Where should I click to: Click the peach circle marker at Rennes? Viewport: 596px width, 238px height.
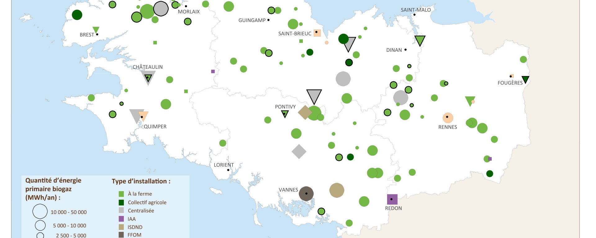click(448, 118)
